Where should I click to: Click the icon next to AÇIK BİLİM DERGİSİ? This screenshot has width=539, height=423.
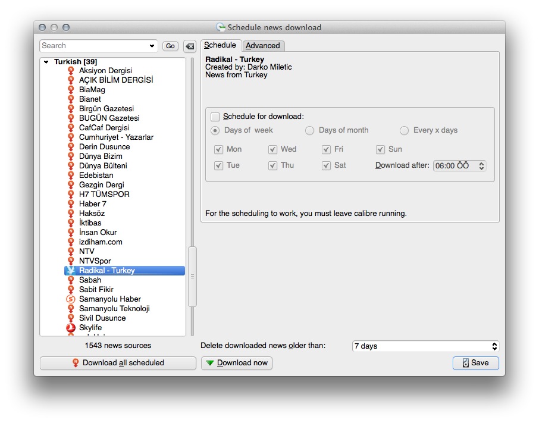click(71, 80)
